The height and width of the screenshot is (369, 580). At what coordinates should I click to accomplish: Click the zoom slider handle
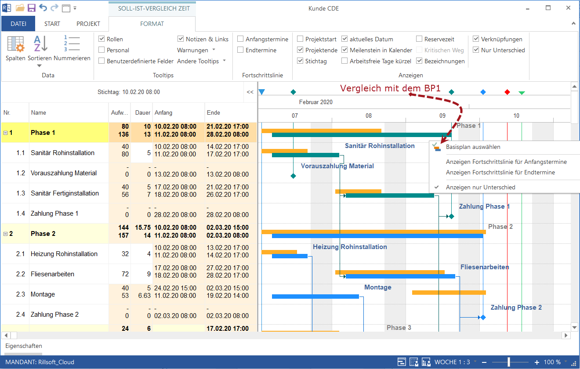[x=509, y=362]
